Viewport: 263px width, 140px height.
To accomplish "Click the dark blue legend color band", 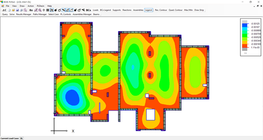I will pyautogui.click(x=245, y=25).
